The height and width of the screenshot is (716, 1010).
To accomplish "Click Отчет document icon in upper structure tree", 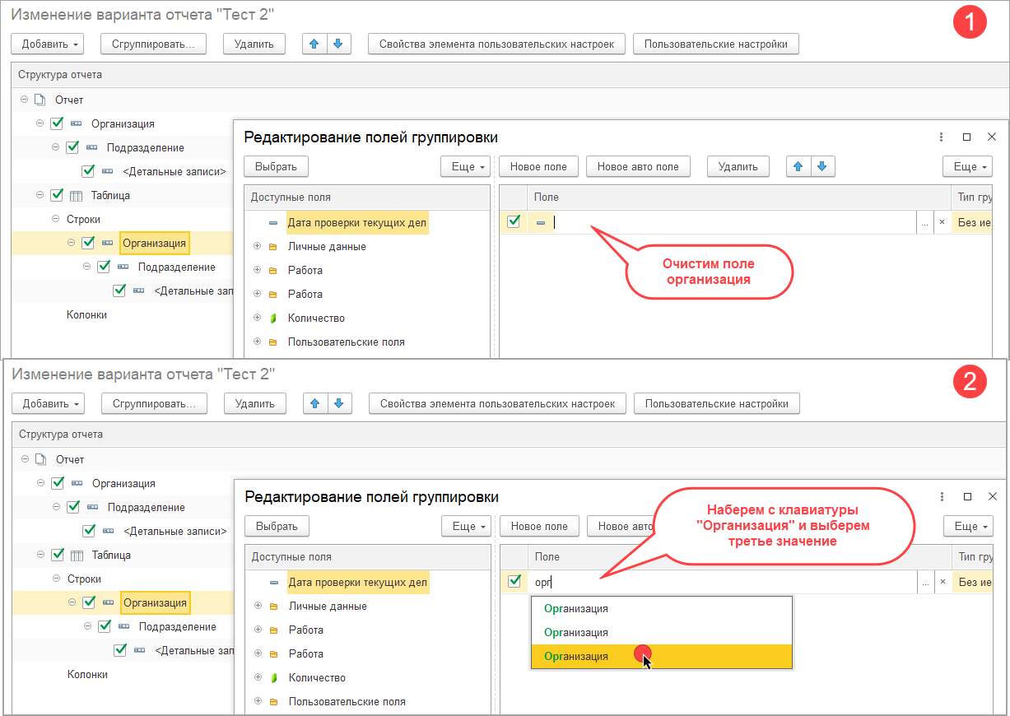I will (x=40, y=100).
